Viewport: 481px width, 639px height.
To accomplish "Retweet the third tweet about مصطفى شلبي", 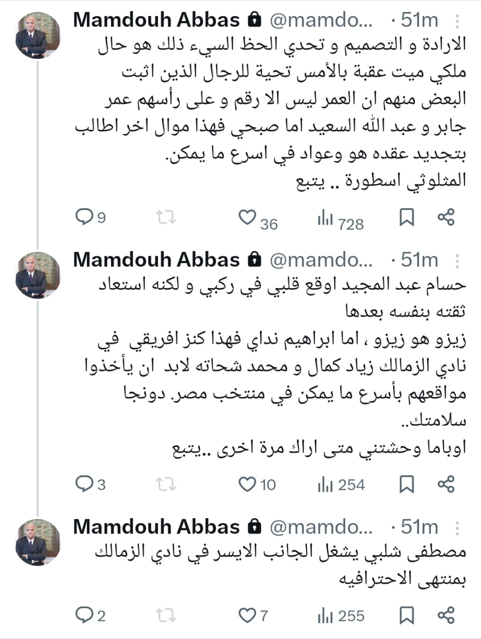I will [x=166, y=615].
